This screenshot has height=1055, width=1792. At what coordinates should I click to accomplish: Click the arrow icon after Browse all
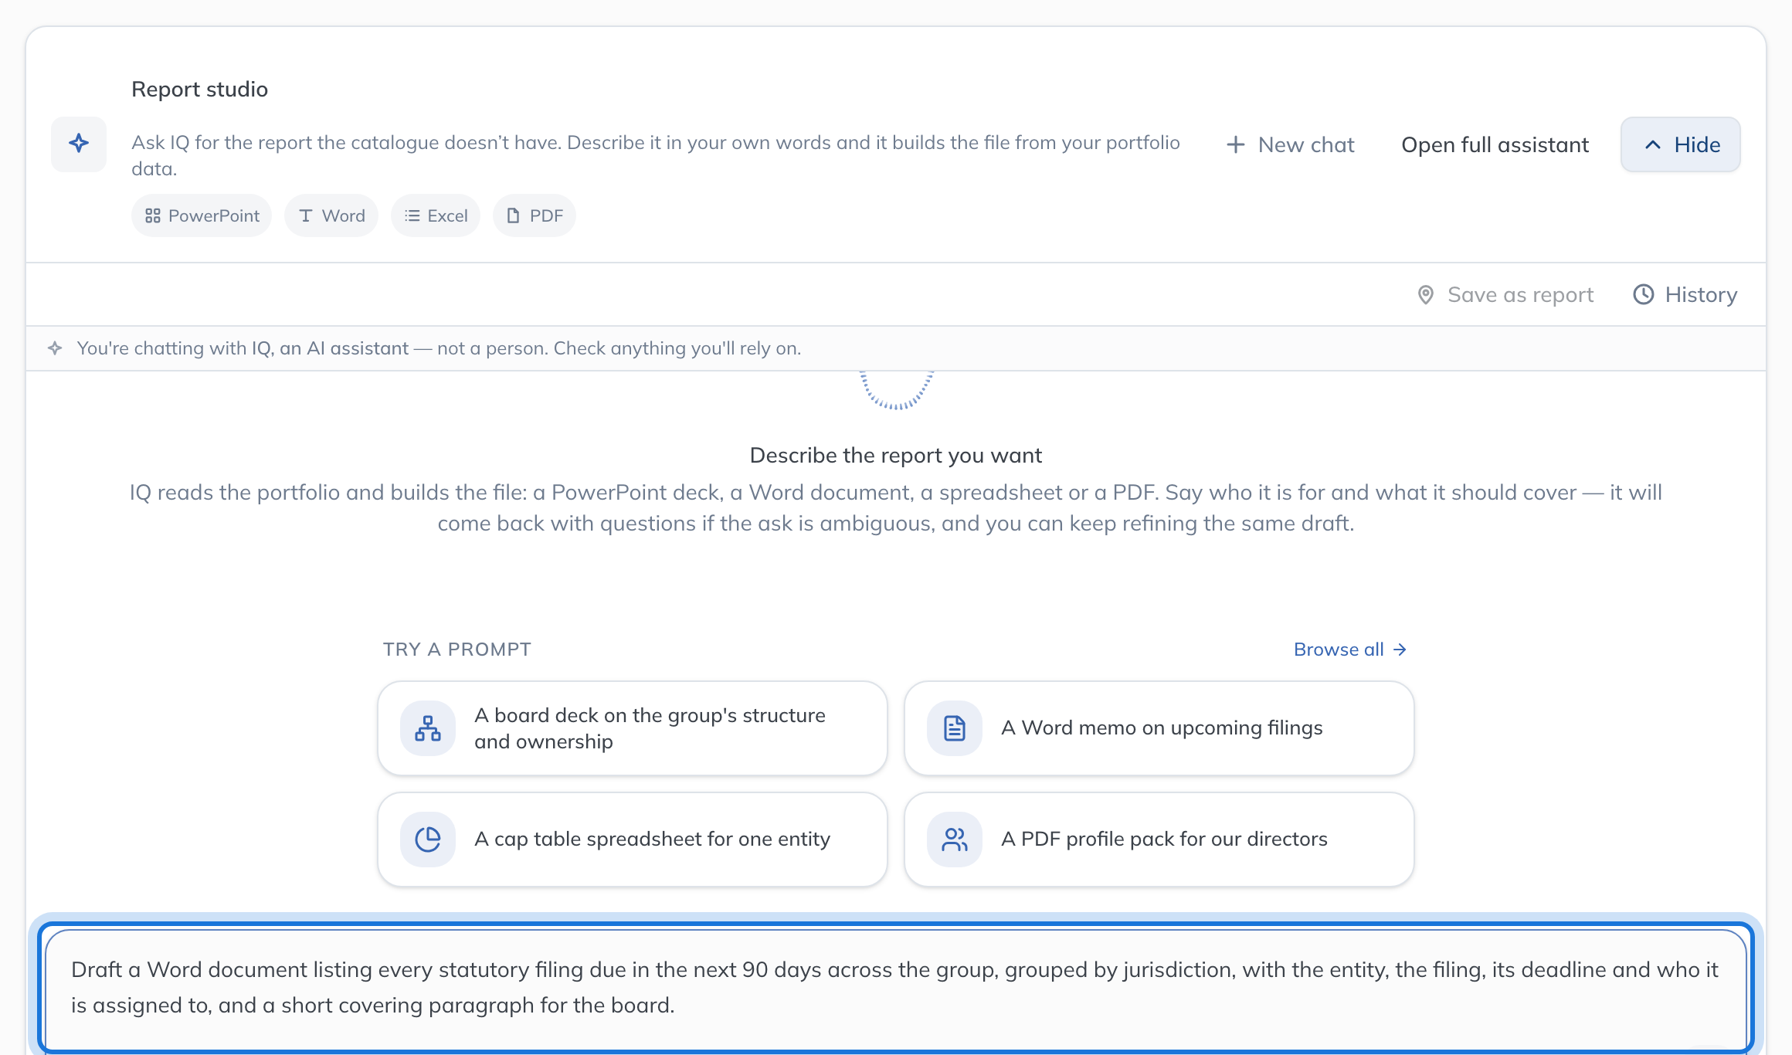pyautogui.click(x=1400, y=650)
